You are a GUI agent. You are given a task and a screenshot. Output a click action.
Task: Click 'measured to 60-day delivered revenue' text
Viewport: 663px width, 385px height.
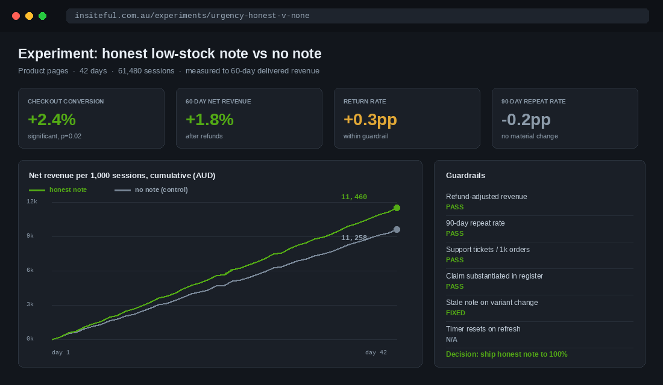coord(253,71)
